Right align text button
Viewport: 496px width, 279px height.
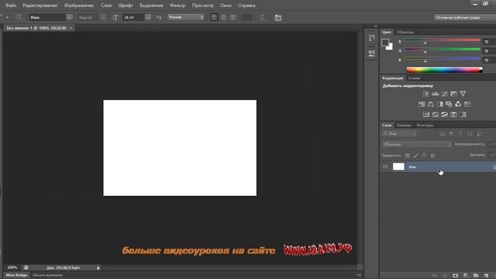(x=232, y=17)
